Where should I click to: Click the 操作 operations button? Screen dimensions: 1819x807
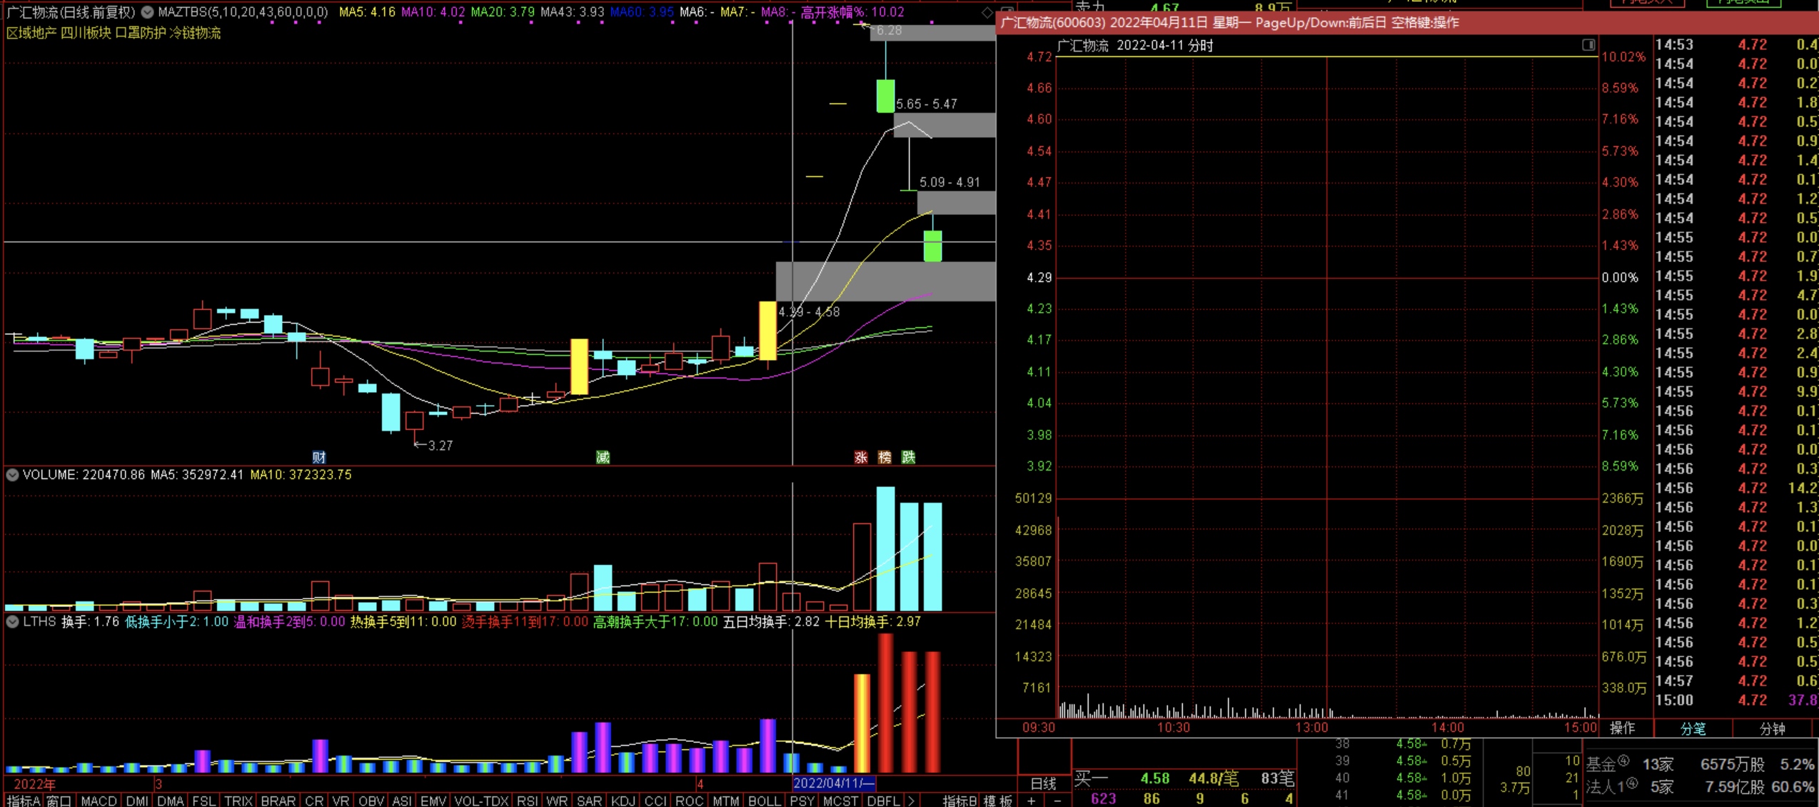1622,728
